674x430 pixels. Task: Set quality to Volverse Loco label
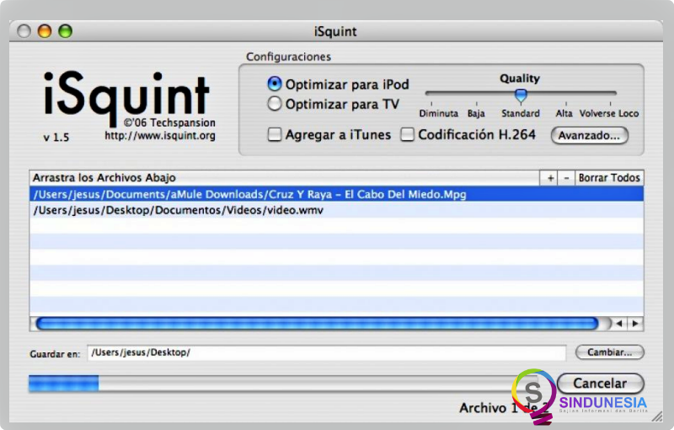pos(609,114)
